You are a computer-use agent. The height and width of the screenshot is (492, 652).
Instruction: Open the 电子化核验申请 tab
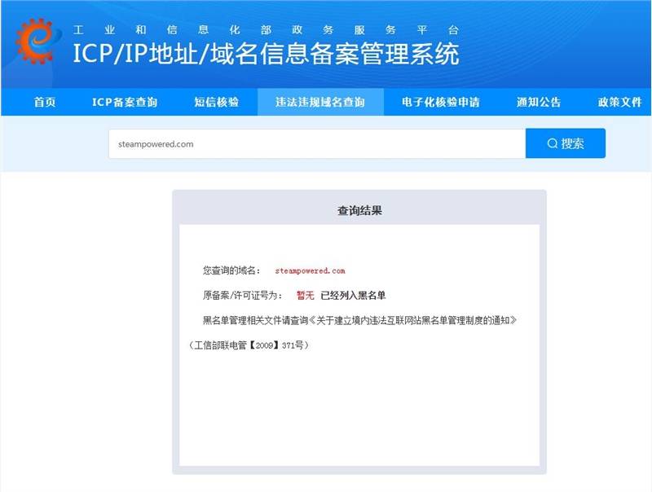click(441, 102)
